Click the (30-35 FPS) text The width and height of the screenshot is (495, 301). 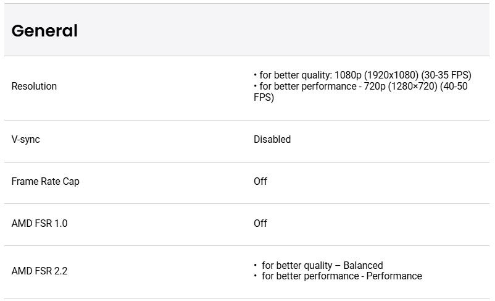[446, 75]
